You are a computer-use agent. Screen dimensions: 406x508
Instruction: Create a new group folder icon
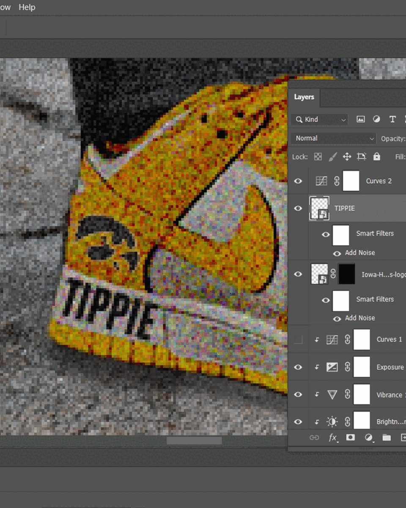[x=387, y=438]
